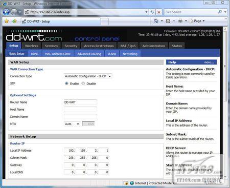Click the Add to Favorites icon
Screen dimensions: 230x188
coord(14,21)
